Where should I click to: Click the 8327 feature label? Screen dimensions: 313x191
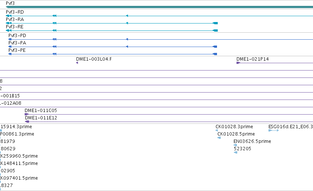6,185
